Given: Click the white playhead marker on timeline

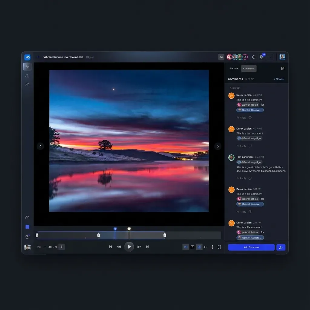Looking at the screenshot, I should pos(129,229).
